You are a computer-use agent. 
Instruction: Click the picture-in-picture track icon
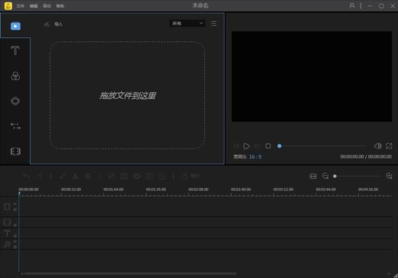[x=7, y=222]
